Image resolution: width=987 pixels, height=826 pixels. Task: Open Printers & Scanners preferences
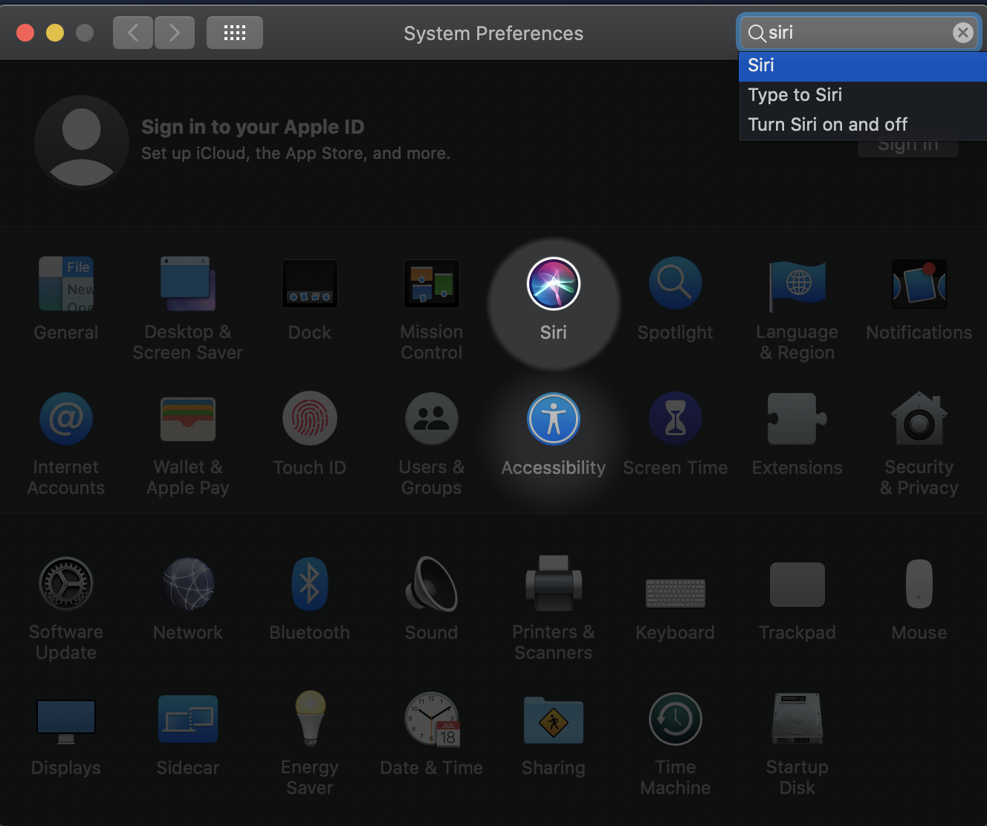[x=553, y=585]
